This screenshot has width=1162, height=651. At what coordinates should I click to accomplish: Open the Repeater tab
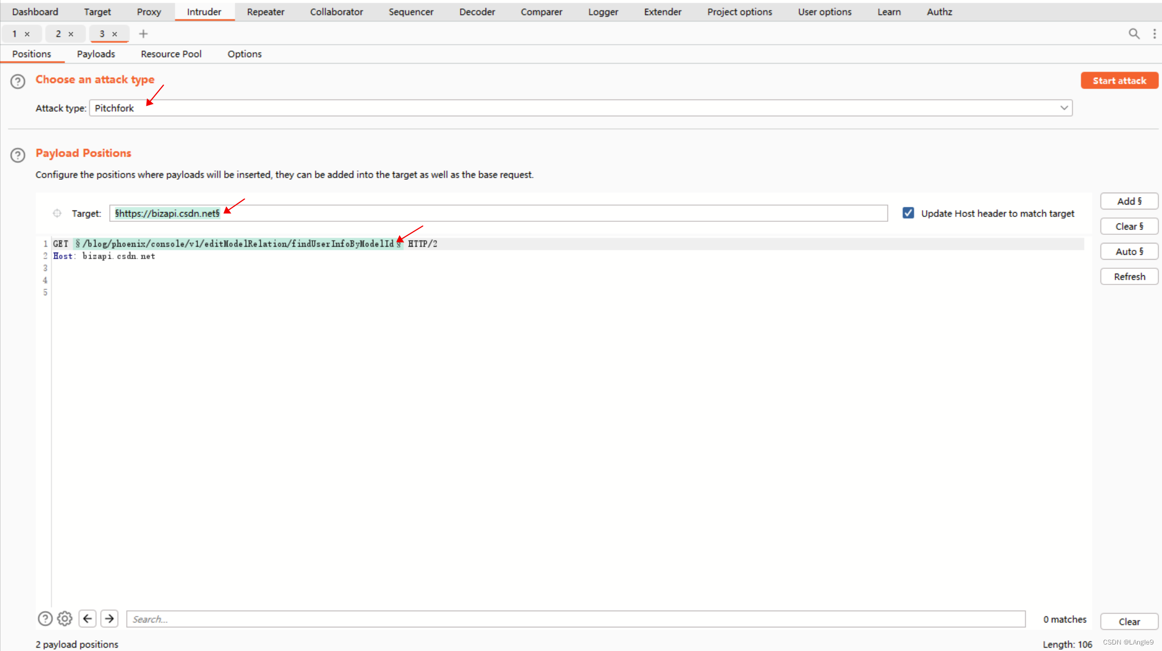tap(265, 12)
